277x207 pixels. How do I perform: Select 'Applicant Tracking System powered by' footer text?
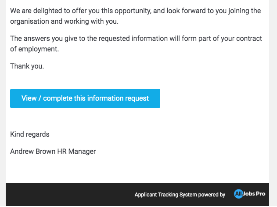(180, 195)
